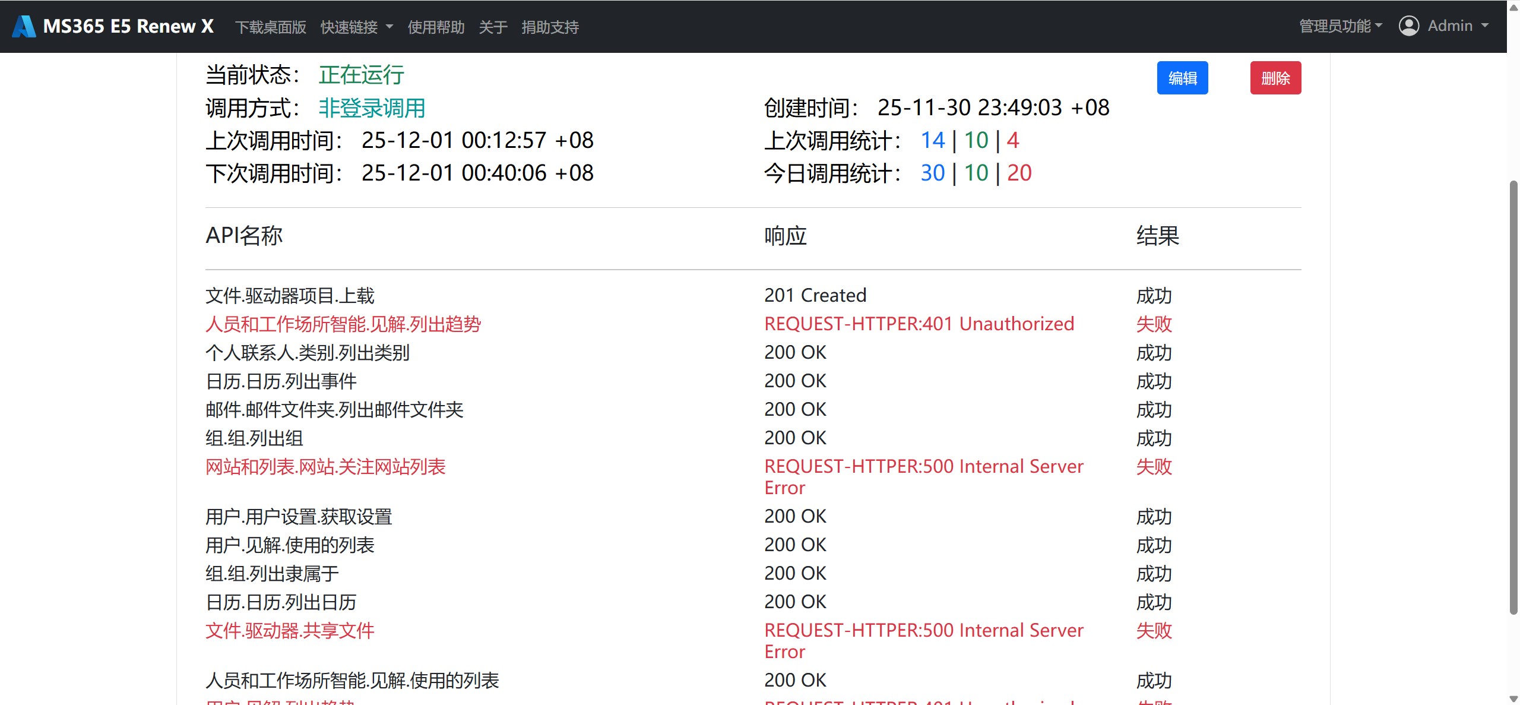The image size is (1520, 705).
Task: Click 成功 result for 邮件.邮件文件夹.列出邮件文件夹
Action: (1154, 410)
